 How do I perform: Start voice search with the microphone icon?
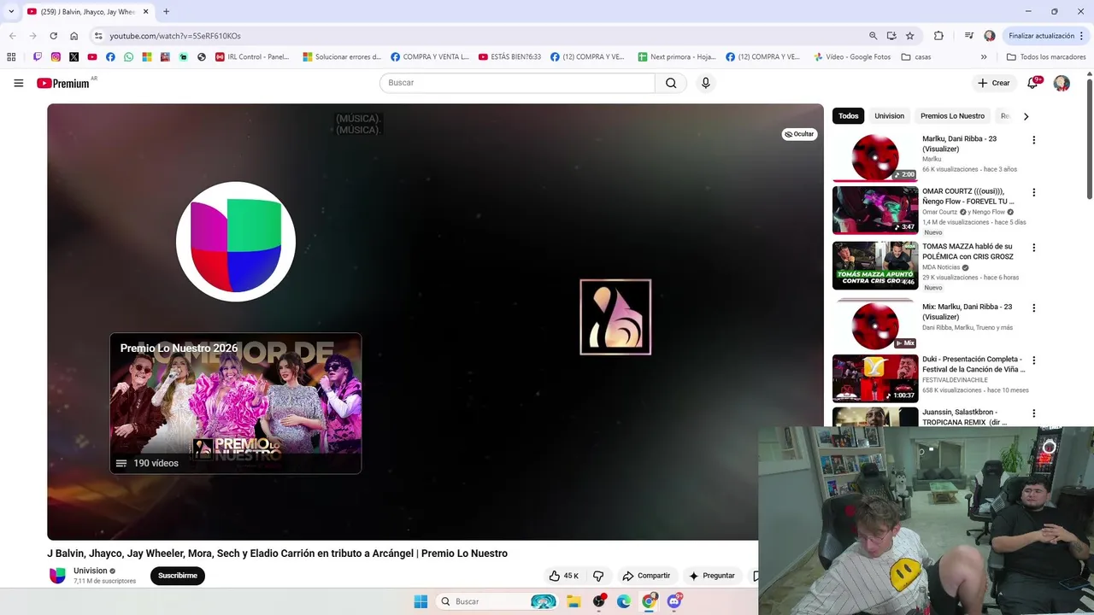705,83
